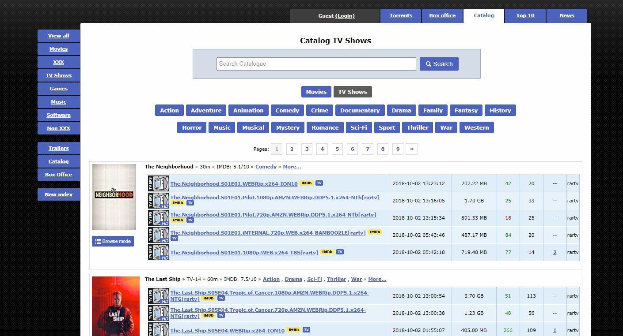
Task: Click comments count 1 on Last Ship ION10 row
Action: coord(555,330)
